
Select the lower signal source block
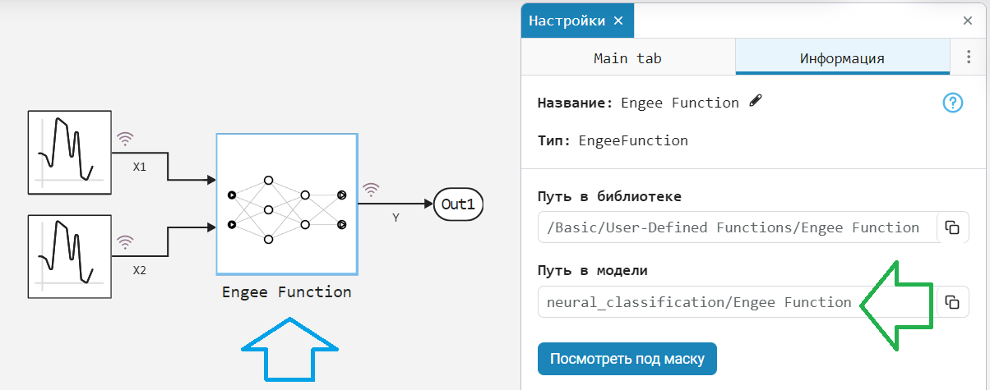pos(69,255)
